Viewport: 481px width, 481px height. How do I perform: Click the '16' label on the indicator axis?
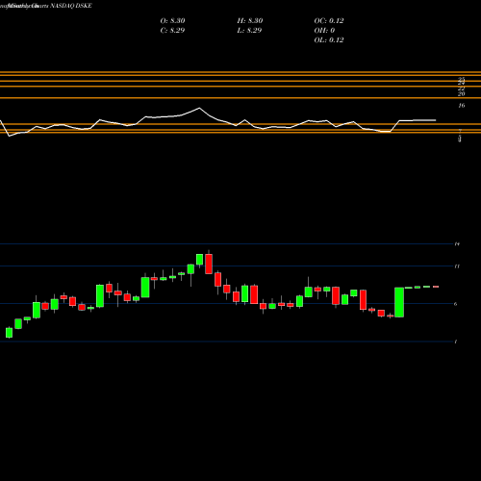(462, 105)
